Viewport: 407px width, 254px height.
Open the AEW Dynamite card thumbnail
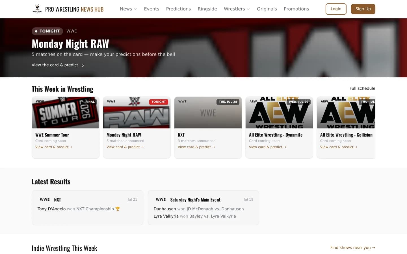[x=279, y=113]
